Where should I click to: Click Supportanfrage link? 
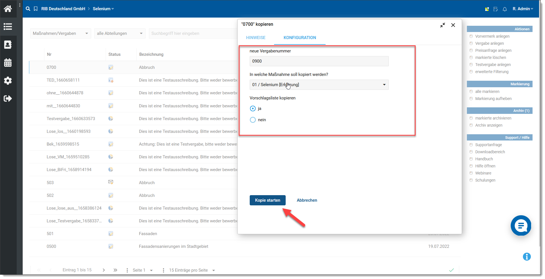488,145
